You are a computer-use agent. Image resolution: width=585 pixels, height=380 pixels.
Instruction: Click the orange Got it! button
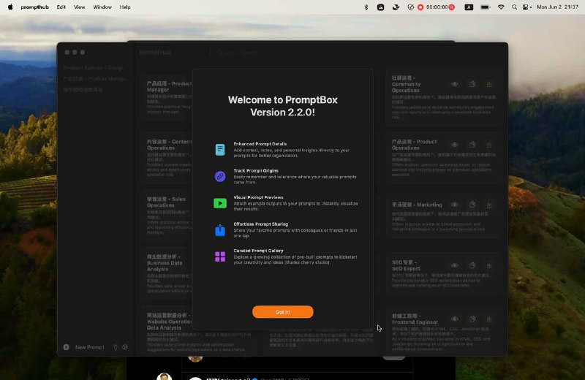(283, 312)
